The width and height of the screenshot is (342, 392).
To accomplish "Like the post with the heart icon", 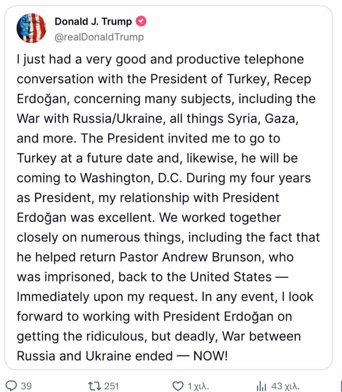I will 178,386.
